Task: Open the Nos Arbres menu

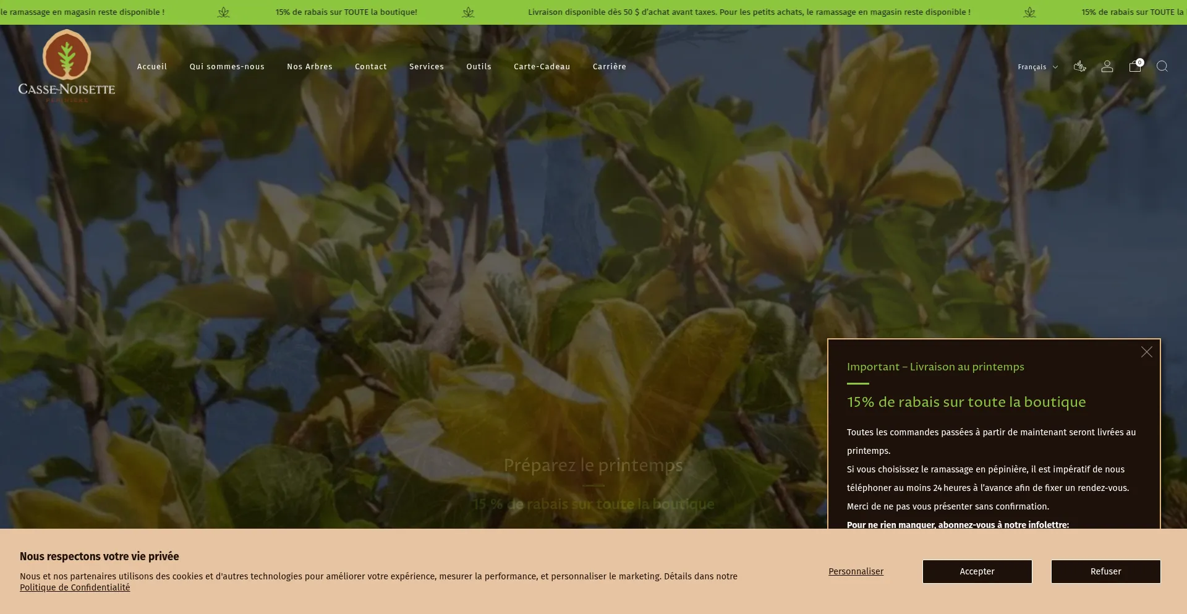Action: click(310, 66)
